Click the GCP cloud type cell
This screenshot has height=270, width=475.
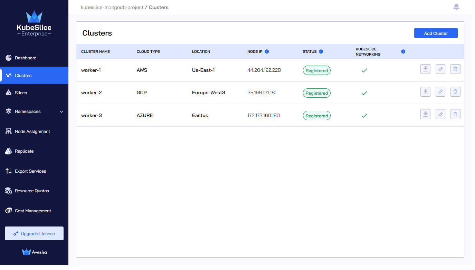click(x=142, y=93)
